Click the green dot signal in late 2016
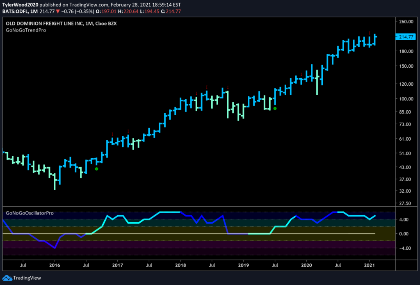 96,169
